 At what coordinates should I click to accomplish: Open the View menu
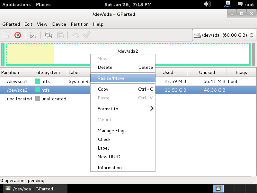[x=42, y=24]
